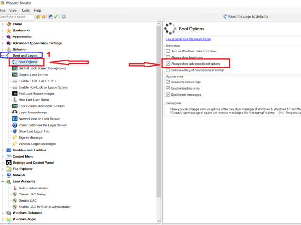The width and height of the screenshot is (301, 225).
Task: Select Classic UAC Dialog tree item
Action: [32, 194]
